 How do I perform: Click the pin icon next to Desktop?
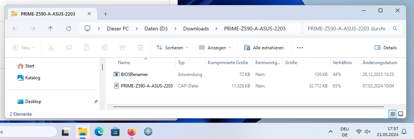pos(96,102)
